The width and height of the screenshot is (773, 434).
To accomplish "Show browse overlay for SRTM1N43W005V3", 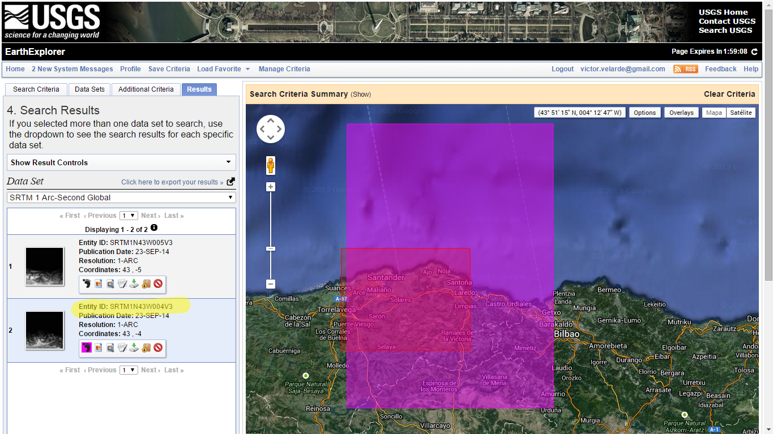I will click(99, 283).
